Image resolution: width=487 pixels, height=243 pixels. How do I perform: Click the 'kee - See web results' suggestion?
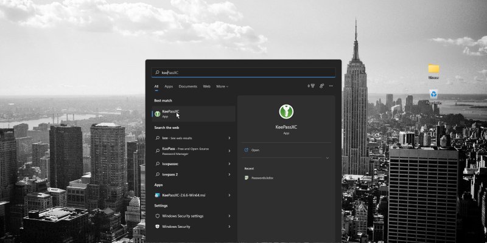pos(183,138)
